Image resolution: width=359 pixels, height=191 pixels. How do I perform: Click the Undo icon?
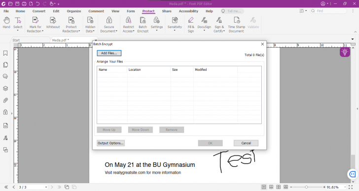coord(38,3)
